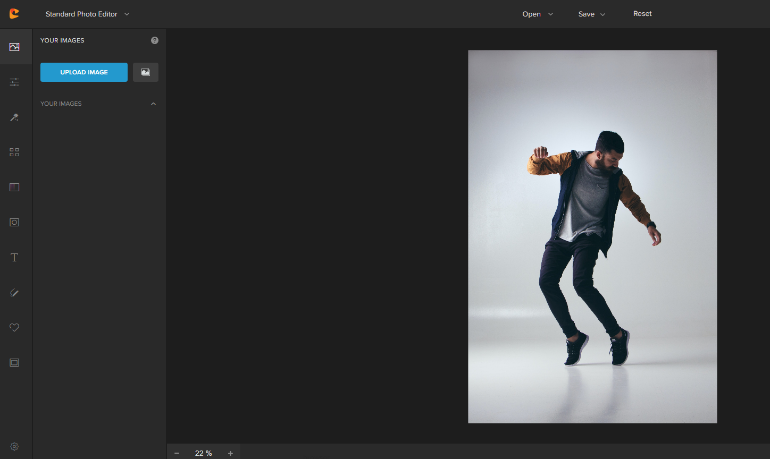The height and width of the screenshot is (459, 770).
Task: Select the Text tool
Action: [x=14, y=258]
